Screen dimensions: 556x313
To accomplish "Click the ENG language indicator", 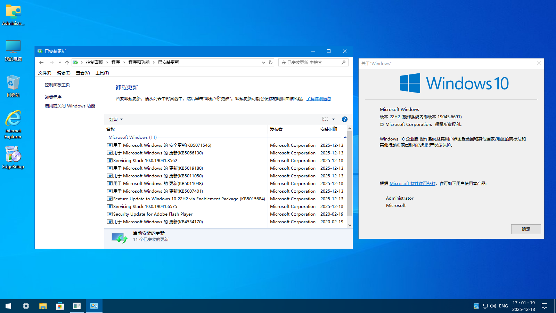I will [x=503, y=306].
